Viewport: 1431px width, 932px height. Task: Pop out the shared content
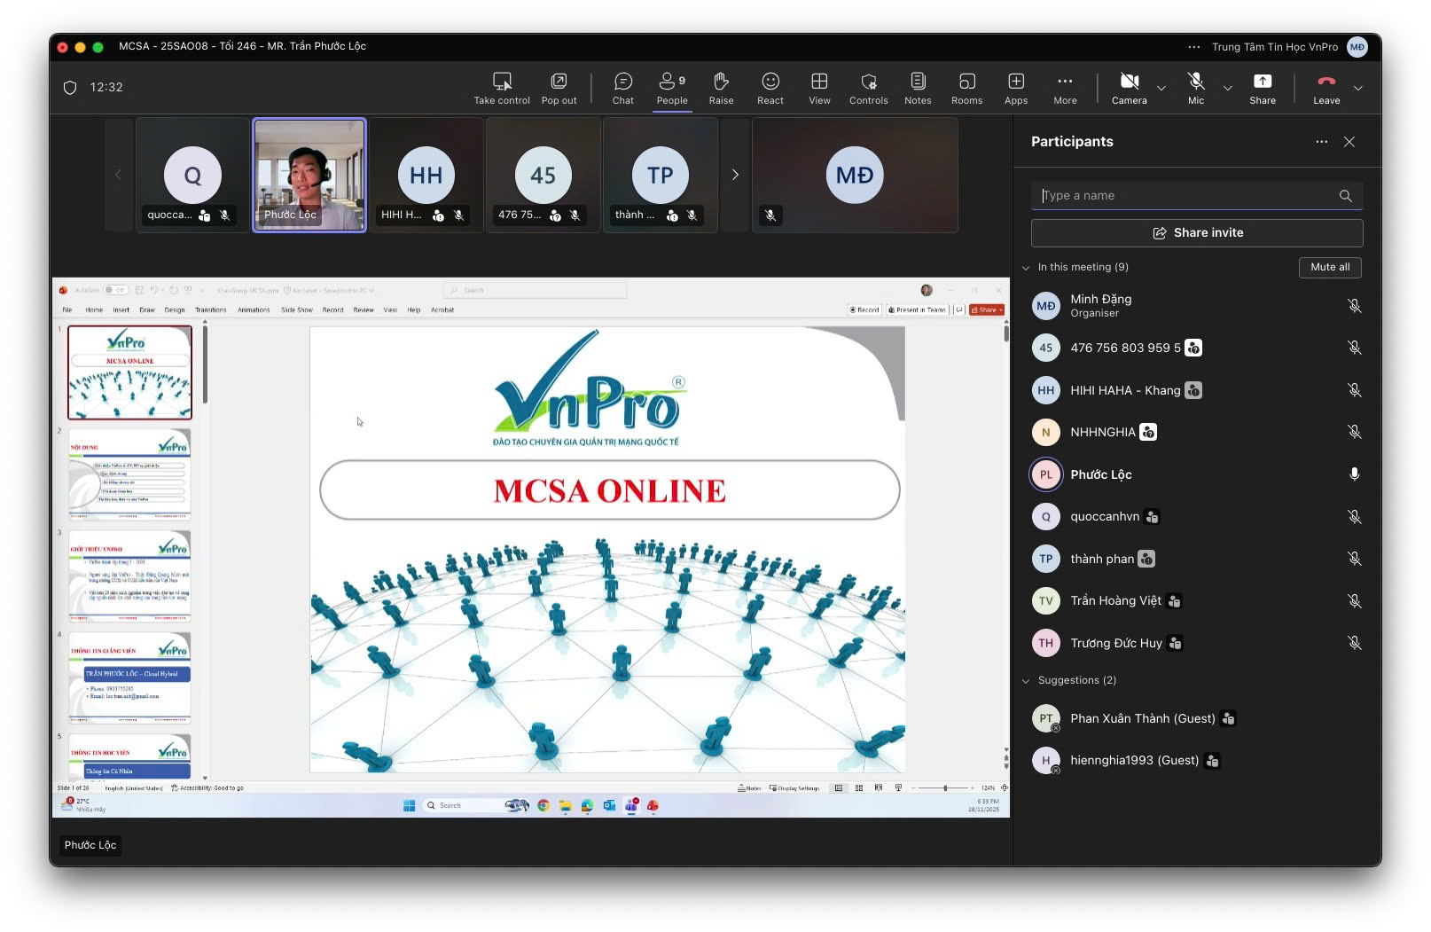pos(559,88)
